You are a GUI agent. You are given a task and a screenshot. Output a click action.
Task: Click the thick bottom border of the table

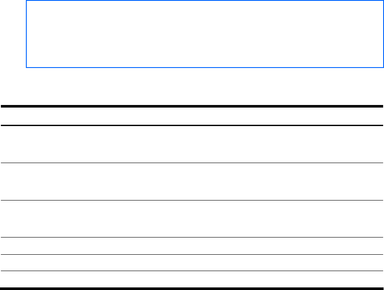point(192,288)
